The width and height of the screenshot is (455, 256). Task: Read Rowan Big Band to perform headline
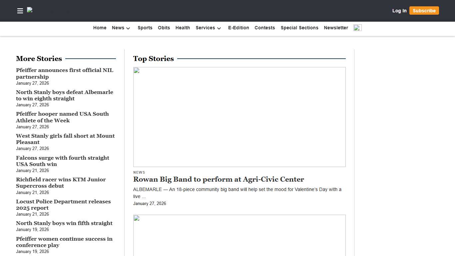219,179
